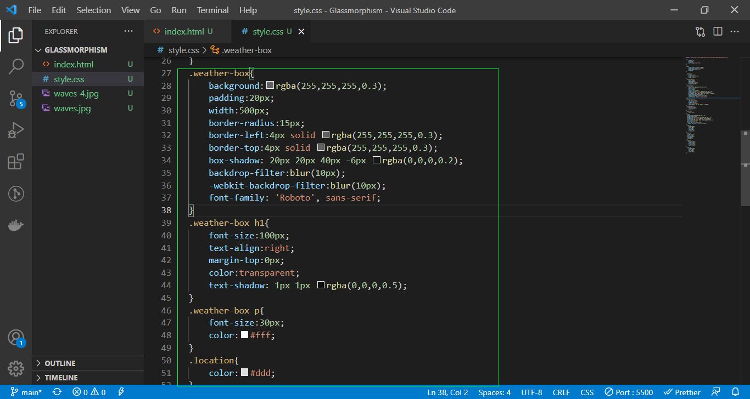Click border-left color swatch on line 32
Image resolution: width=750 pixels, height=399 pixels.
(326, 135)
